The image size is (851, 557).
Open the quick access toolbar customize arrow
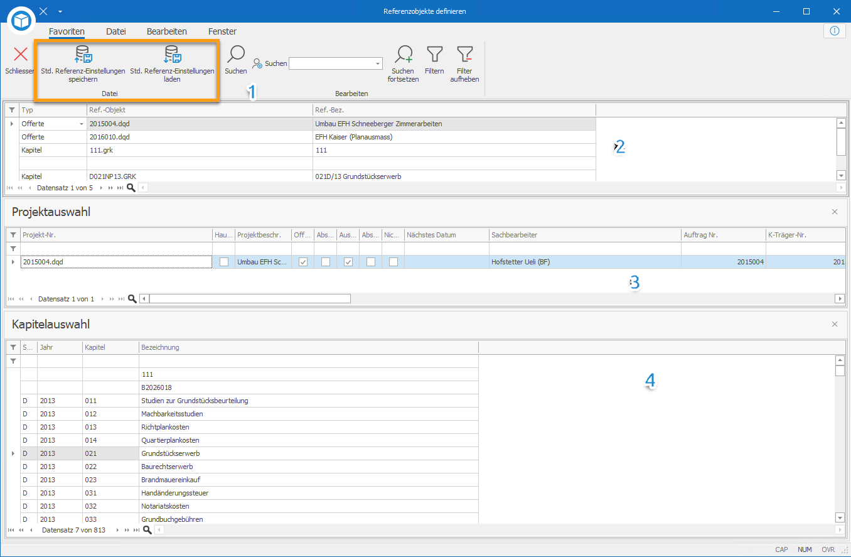click(x=60, y=11)
